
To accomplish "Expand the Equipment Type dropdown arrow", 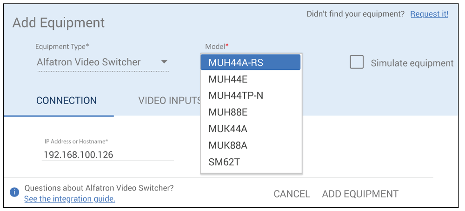I will click(x=164, y=62).
